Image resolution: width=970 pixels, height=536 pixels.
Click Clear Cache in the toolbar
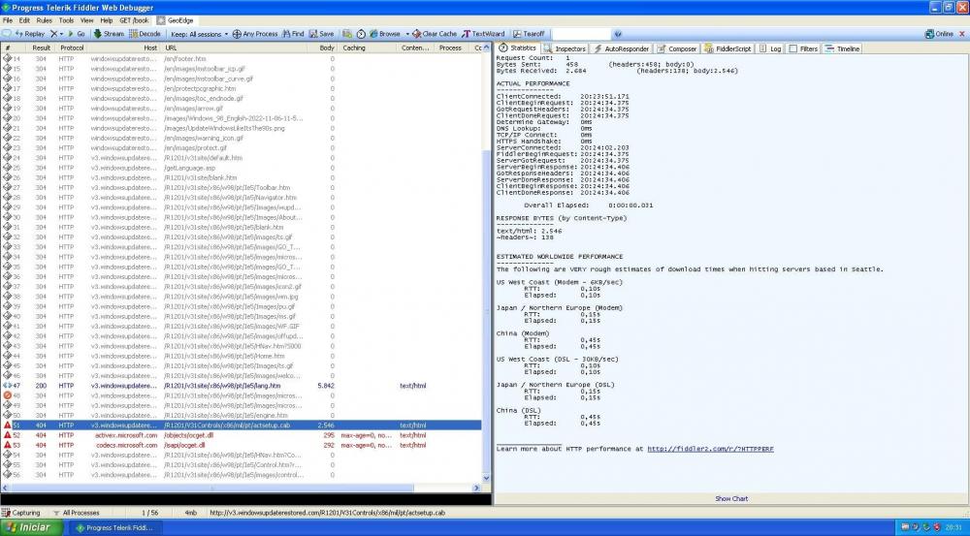point(436,33)
